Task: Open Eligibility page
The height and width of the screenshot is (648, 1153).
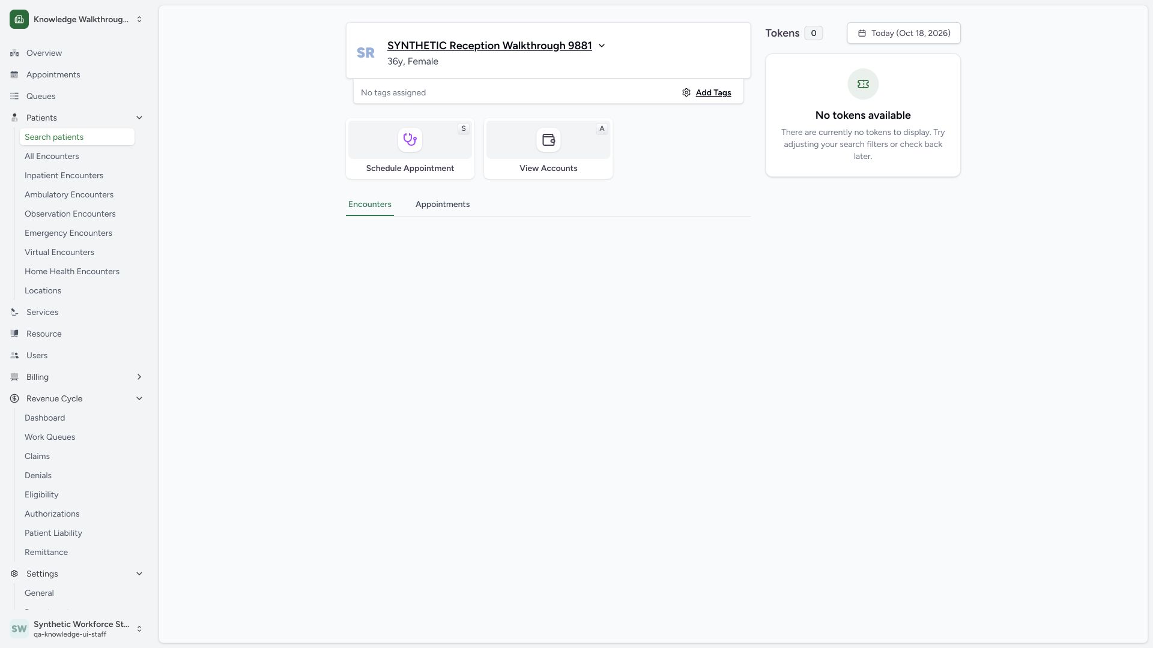Action: click(x=41, y=494)
